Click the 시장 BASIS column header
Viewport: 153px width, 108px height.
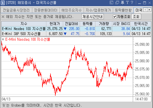121,24
